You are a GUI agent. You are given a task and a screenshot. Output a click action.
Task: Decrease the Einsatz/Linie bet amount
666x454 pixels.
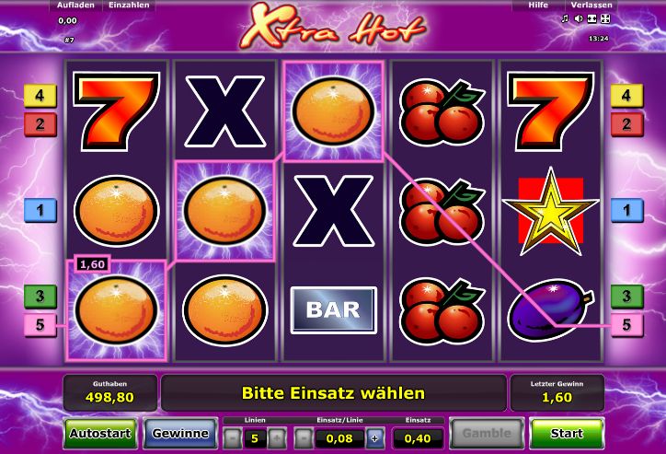coord(304,438)
